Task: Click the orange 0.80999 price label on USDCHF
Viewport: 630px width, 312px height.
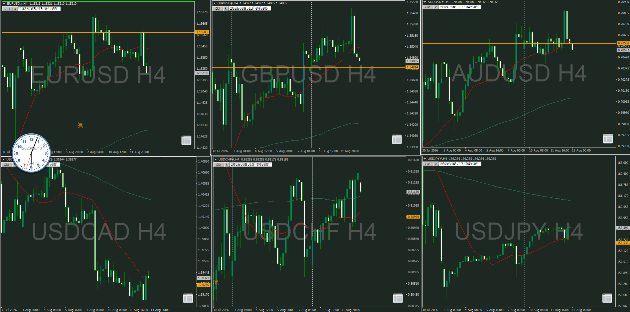Action: [413, 217]
